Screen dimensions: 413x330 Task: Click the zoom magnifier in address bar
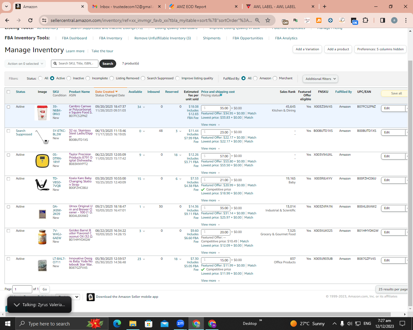(x=257, y=20)
